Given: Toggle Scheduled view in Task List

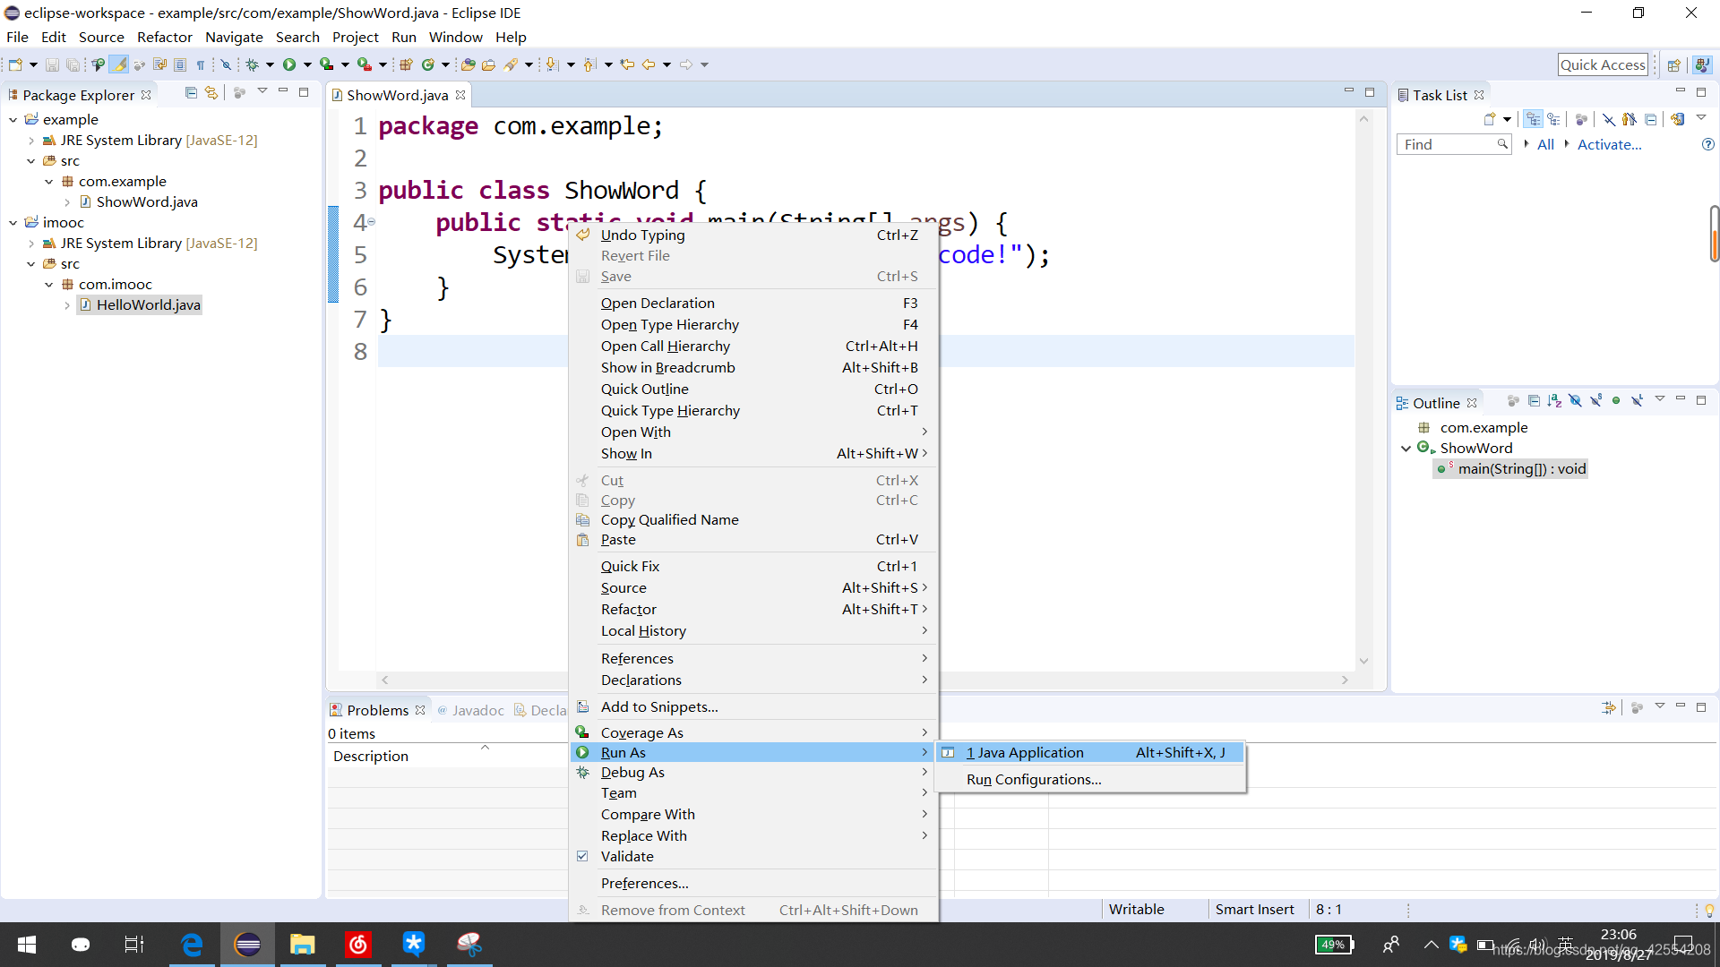Looking at the screenshot, I should pyautogui.click(x=1554, y=119).
